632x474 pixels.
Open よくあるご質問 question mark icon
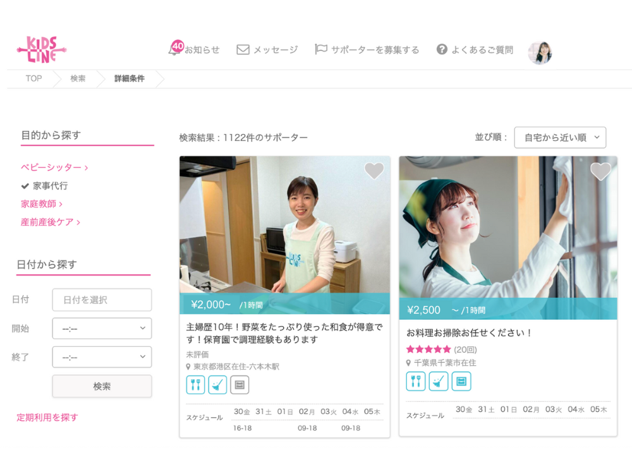point(442,49)
